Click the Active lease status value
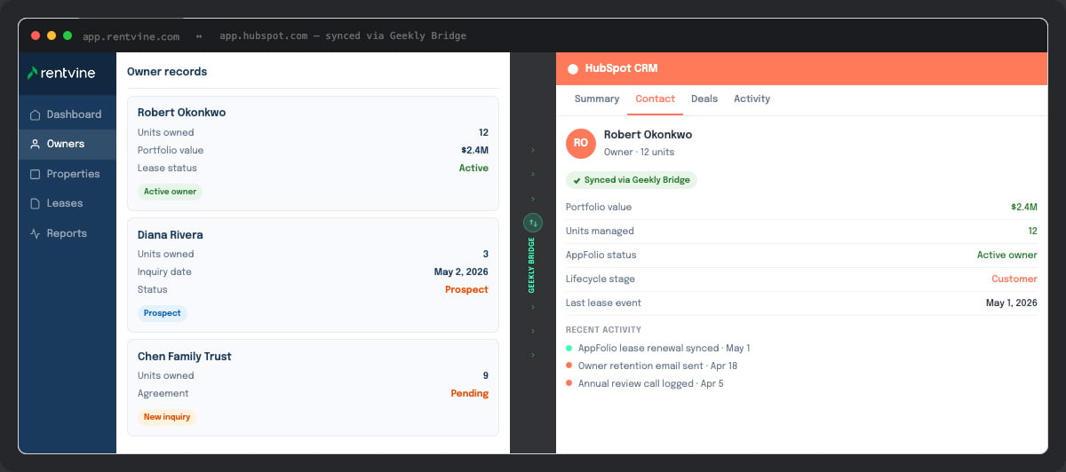The height and width of the screenshot is (472, 1066). coord(473,168)
